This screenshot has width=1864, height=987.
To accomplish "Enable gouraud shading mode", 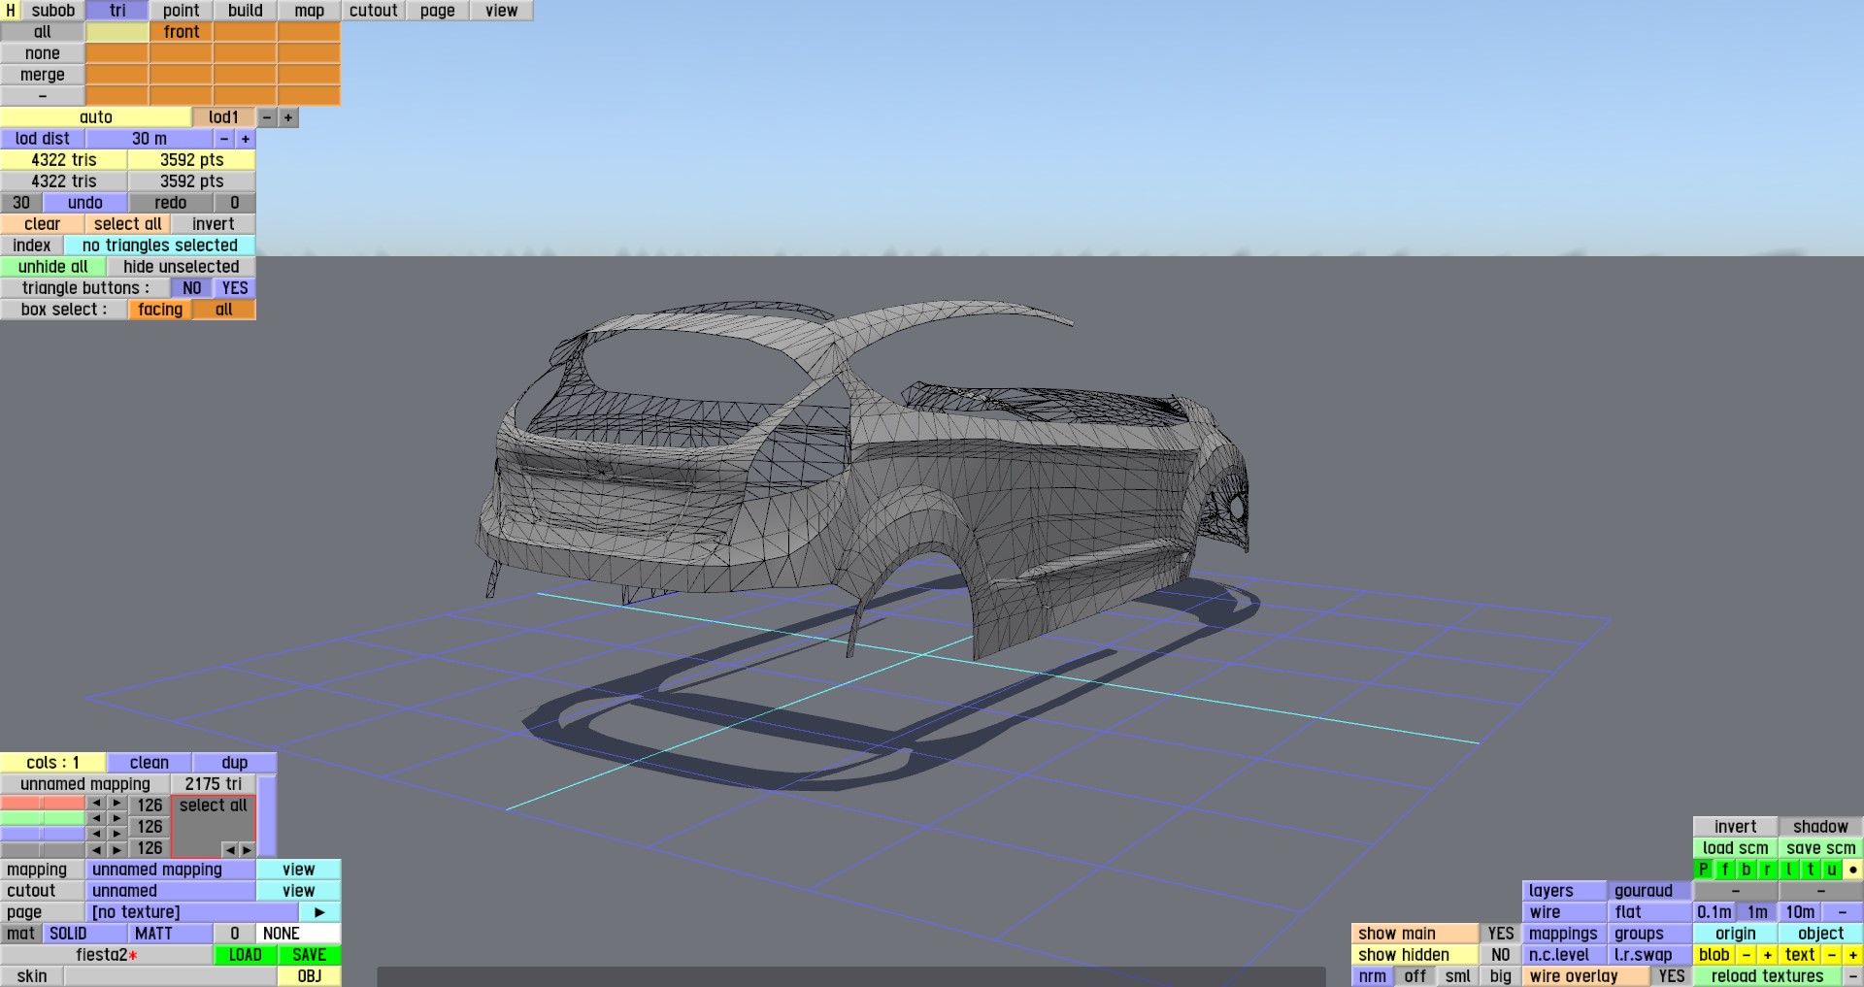I will (1649, 891).
